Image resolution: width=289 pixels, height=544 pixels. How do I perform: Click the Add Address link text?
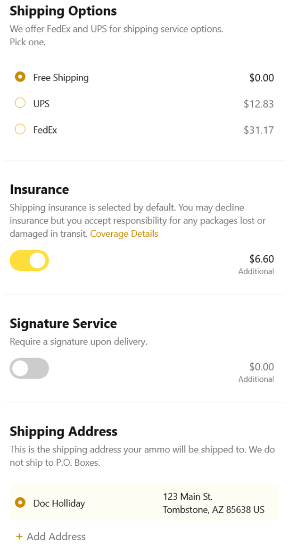56,537
